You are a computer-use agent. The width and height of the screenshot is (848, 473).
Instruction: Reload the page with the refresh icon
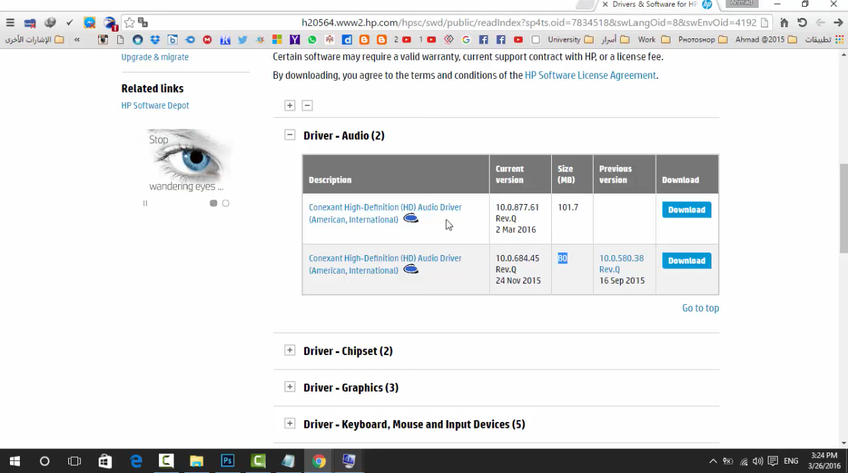click(802, 23)
